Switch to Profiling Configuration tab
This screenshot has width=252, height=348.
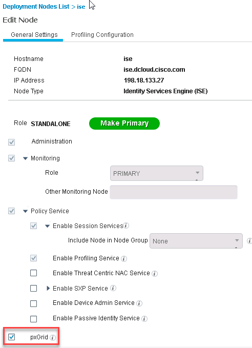coord(102,35)
